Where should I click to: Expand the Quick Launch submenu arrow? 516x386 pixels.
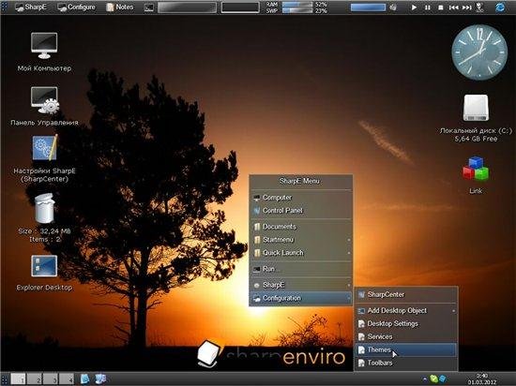tap(348, 253)
